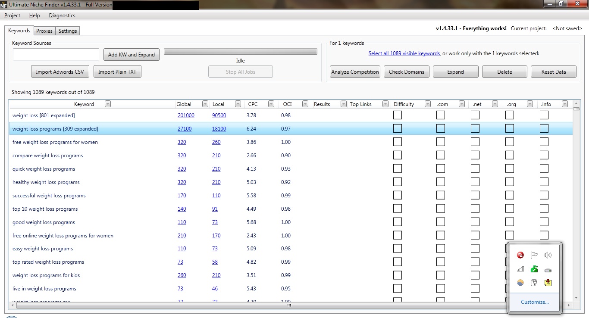Switch to the Keywords tab
The image size is (589, 318).
click(x=19, y=31)
